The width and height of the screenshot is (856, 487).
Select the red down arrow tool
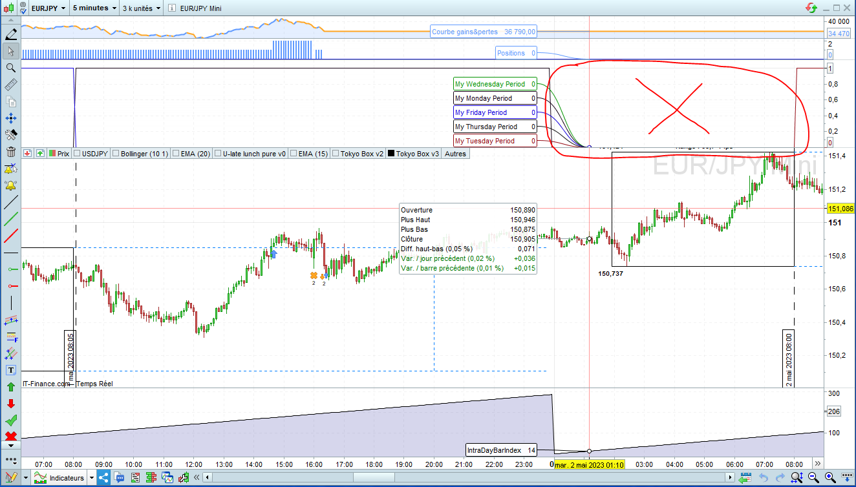(10, 404)
